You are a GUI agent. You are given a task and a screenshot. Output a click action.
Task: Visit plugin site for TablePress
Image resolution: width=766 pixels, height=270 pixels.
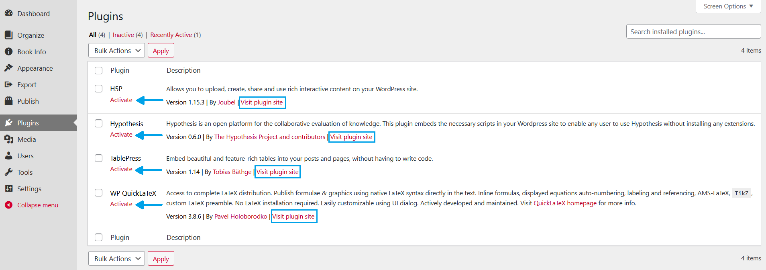coord(277,172)
